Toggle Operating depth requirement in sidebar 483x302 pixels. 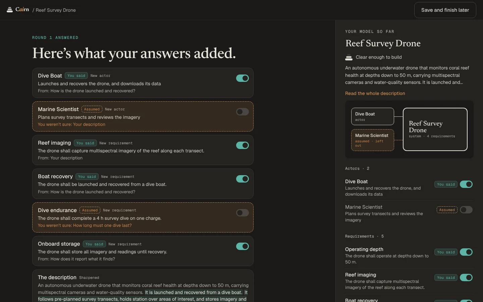466,252
